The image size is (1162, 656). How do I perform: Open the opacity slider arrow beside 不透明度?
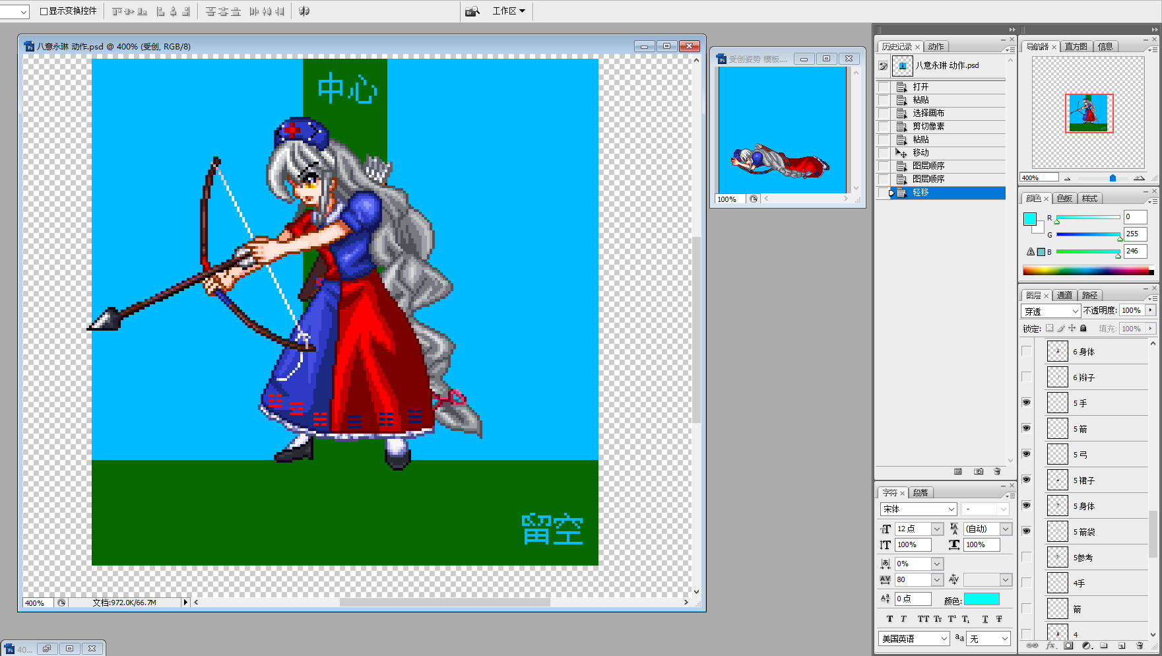click(x=1151, y=310)
